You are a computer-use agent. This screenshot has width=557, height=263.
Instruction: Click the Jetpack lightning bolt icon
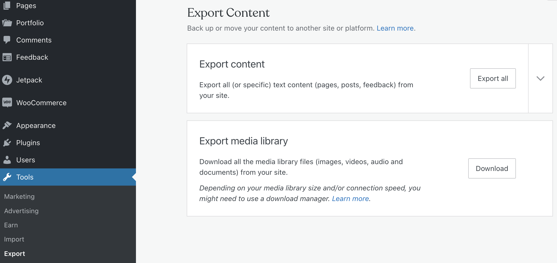coord(7,80)
